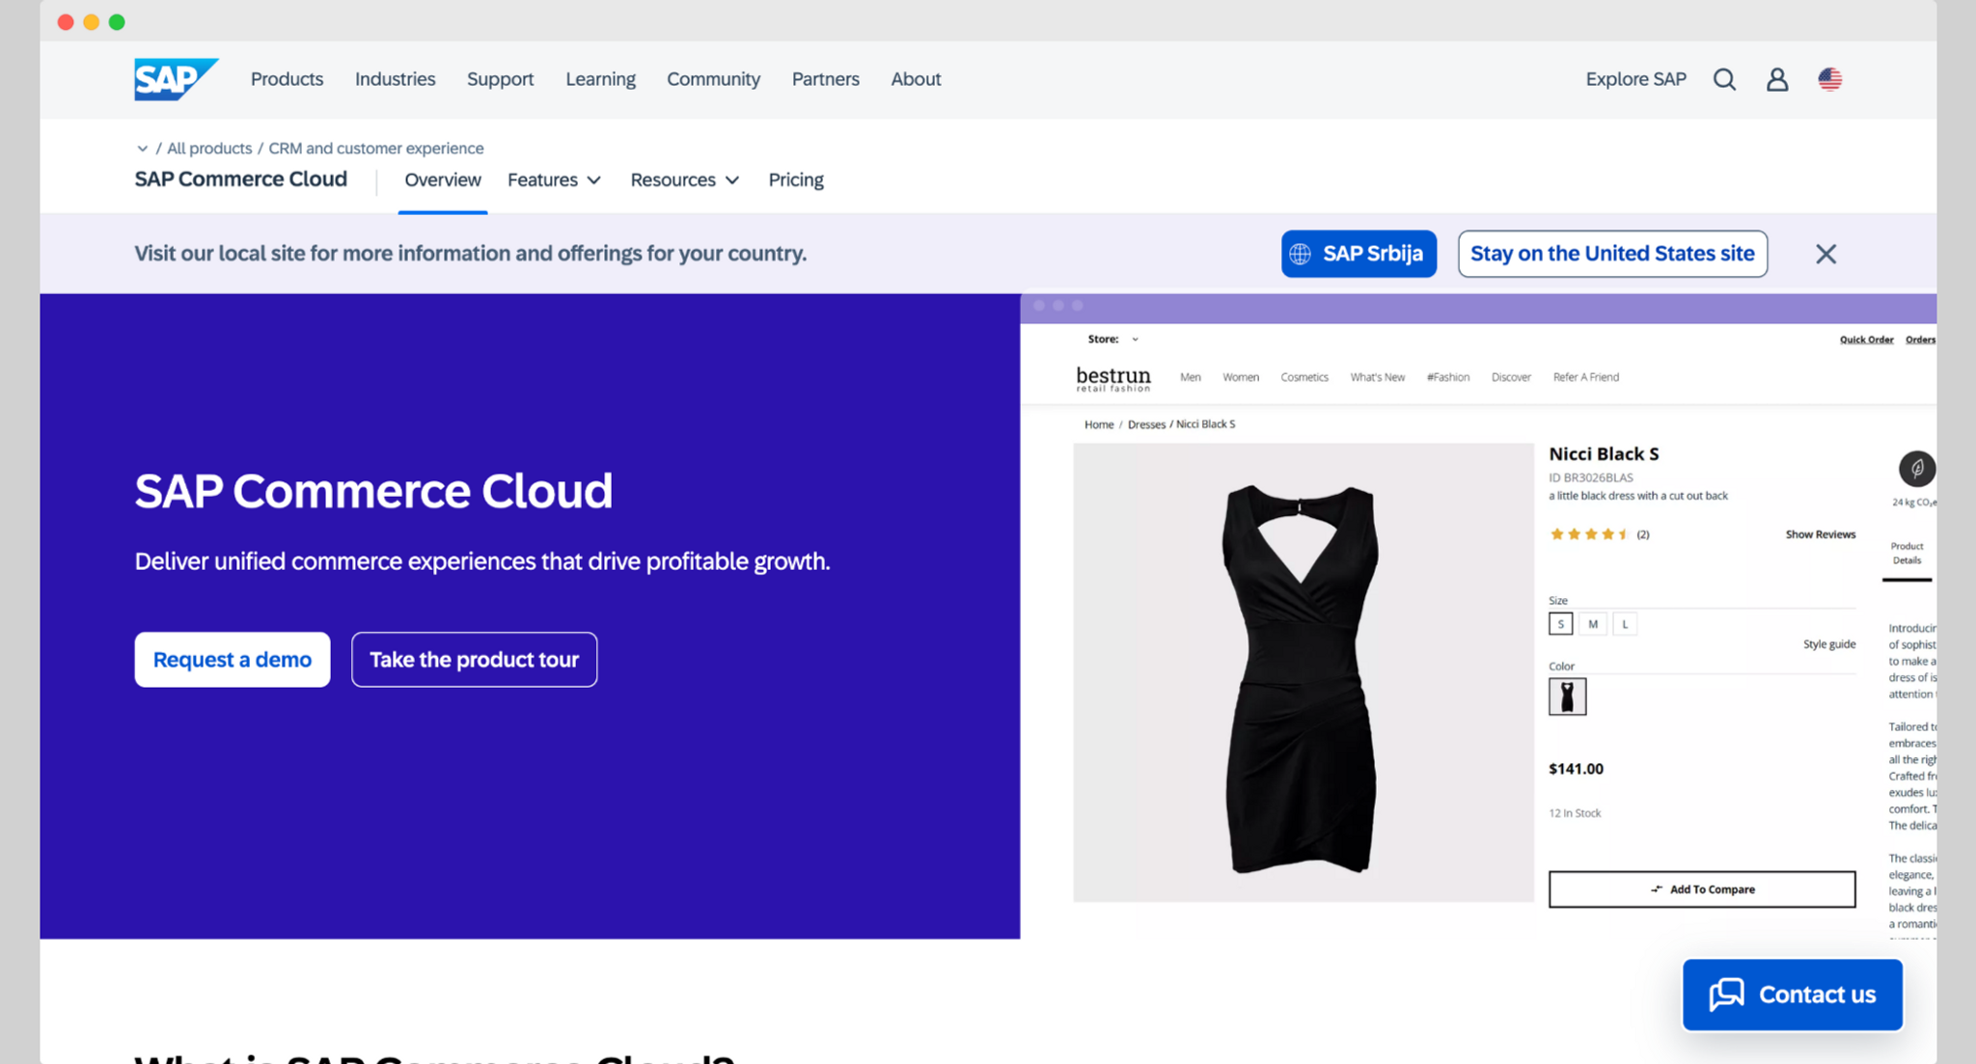Screen dimensions: 1976x1064
Task: Click the star rating in product demo
Action: [x=1589, y=534]
